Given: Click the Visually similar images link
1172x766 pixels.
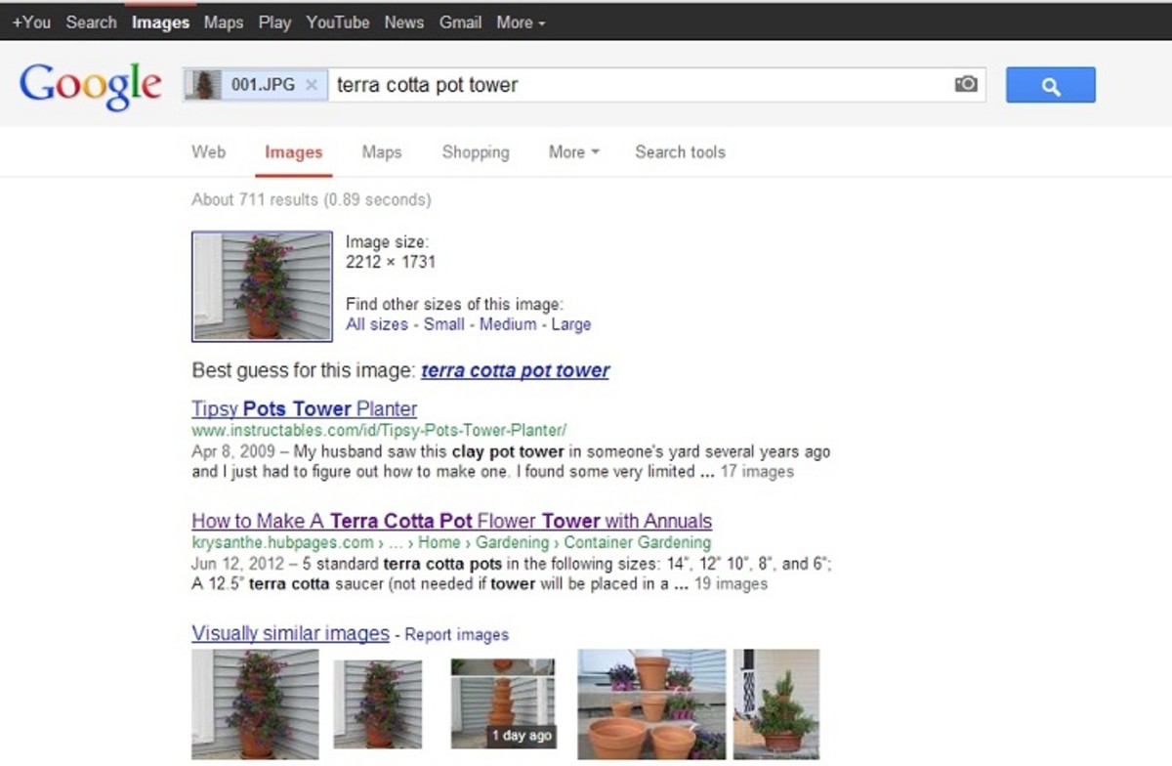Looking at the screenshot, I should coord(290,633).
